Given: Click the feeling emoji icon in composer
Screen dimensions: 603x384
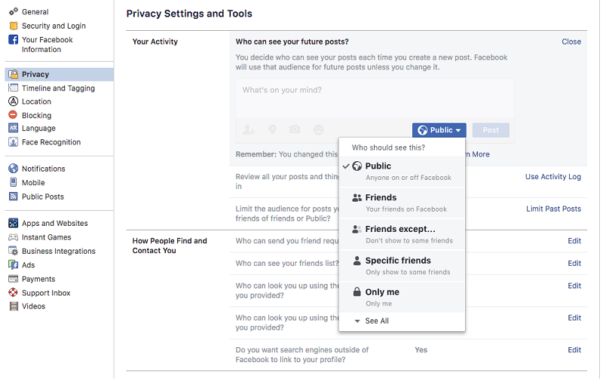Looking at the screenshot, I should coord(318,130).
